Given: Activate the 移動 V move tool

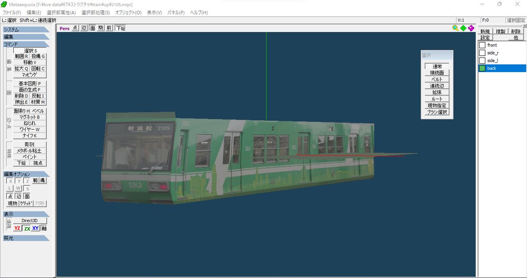Looking at the screenshot, I should [30, 62].
